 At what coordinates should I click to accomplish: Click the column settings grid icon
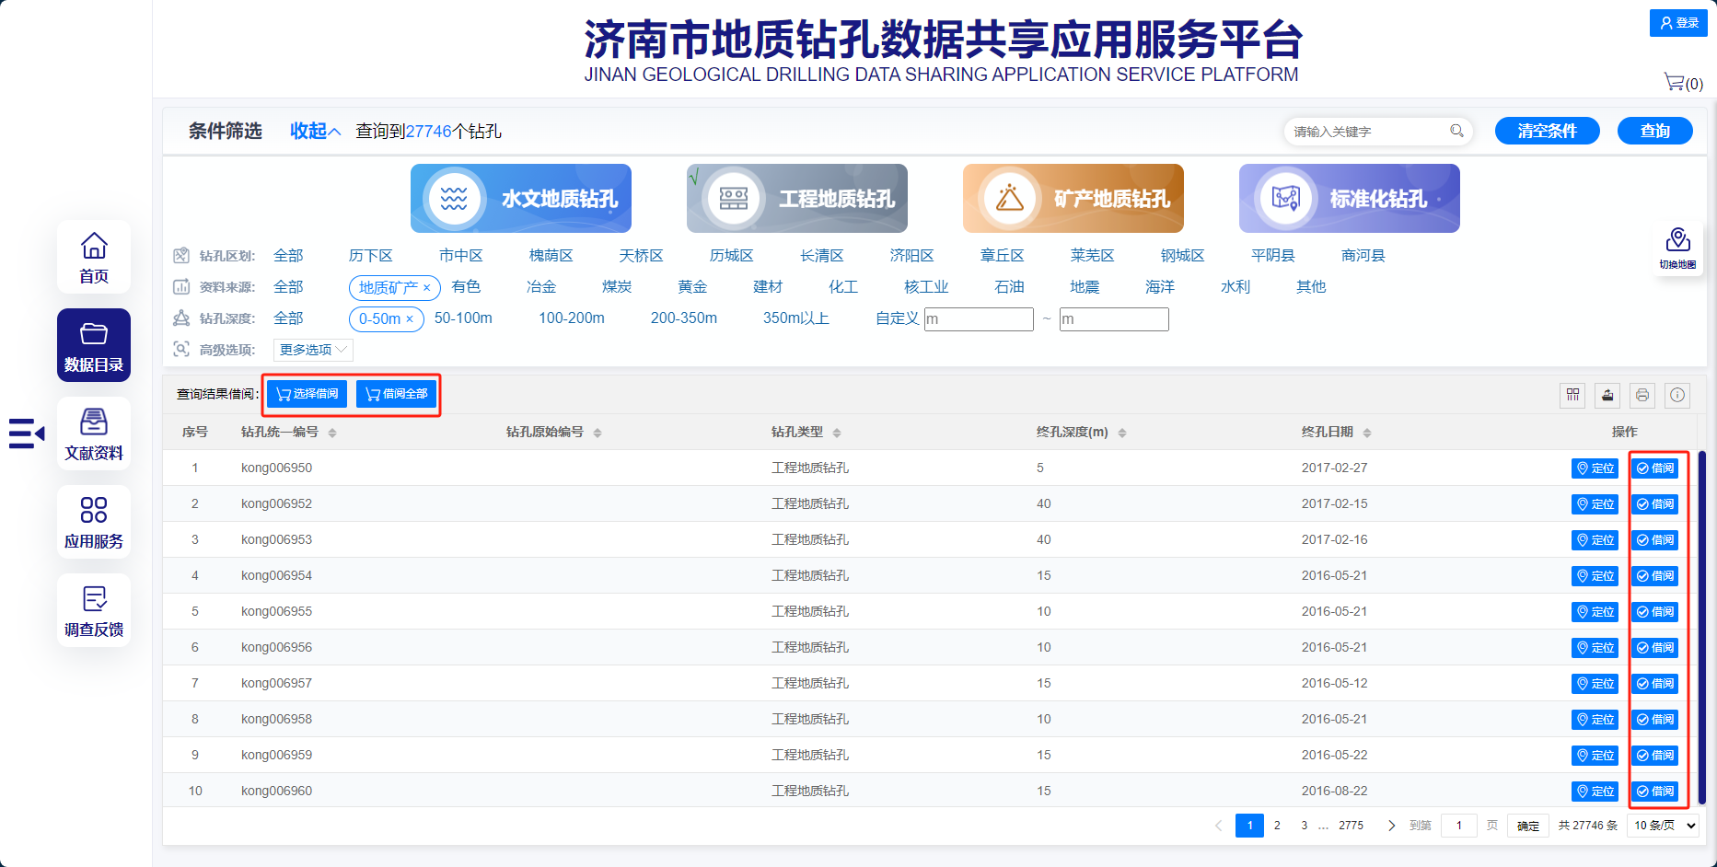point(1572,396)
